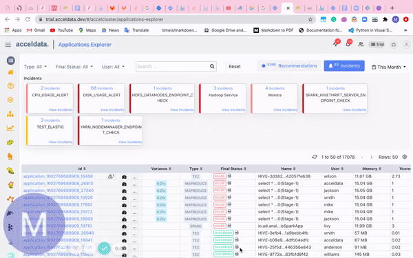Viewport: 413px width, 258px height.
Task: Open the Translate bookmark
Action: (137, 30)
